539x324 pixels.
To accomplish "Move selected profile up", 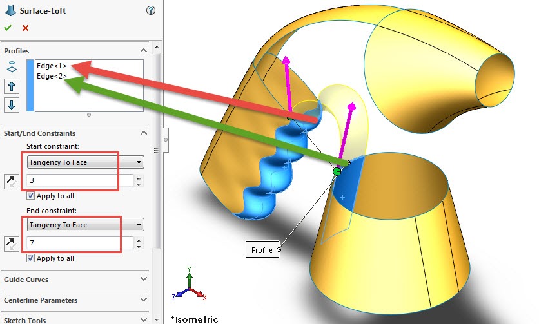I will tap(12, 86).
